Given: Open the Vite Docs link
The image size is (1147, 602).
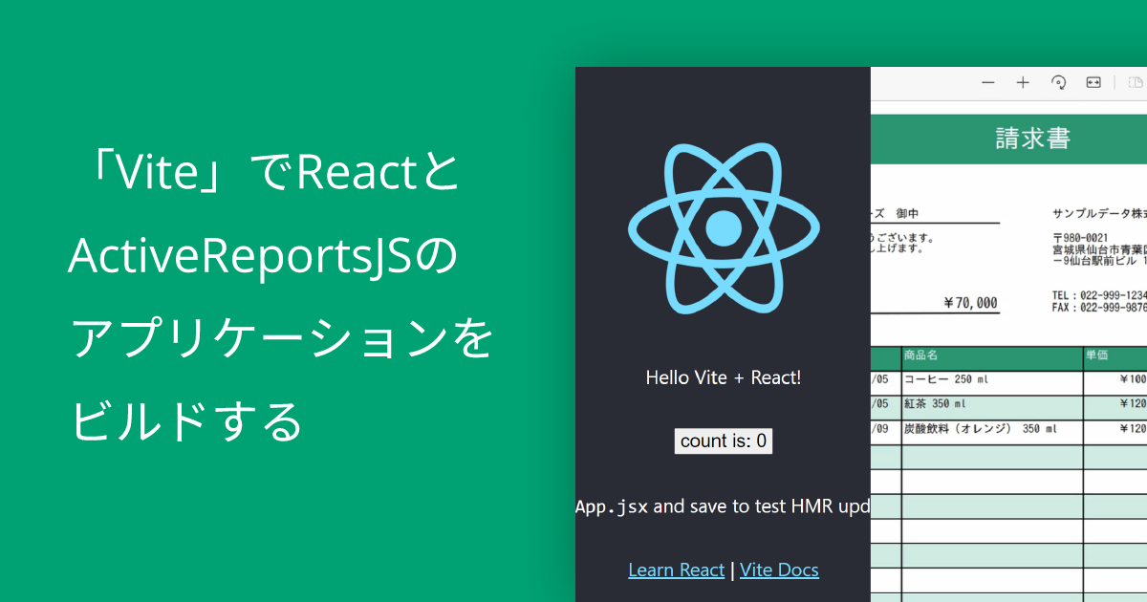Looking at the screenshot, I should click(779, 570).
